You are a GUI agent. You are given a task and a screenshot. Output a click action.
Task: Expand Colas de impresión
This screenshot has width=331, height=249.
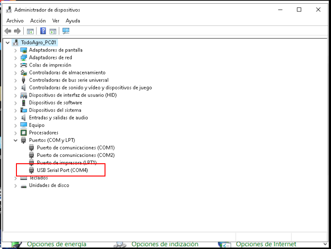point(16,66)
